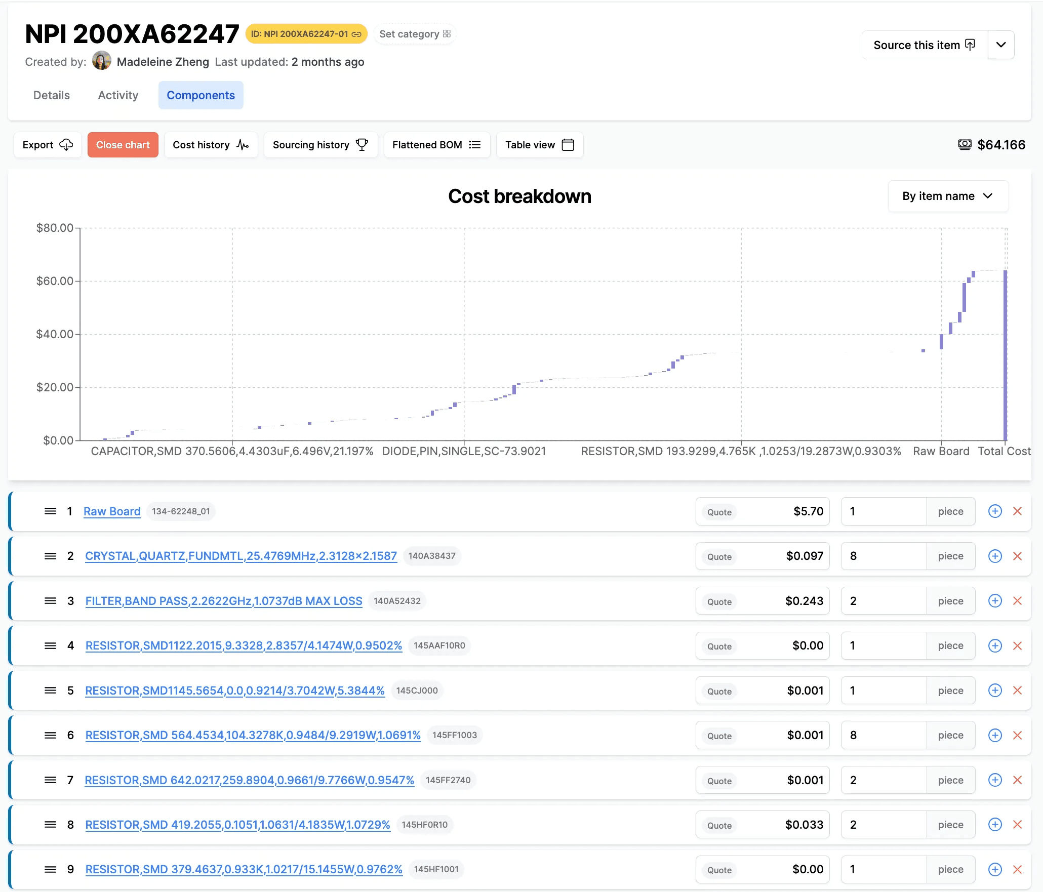1043x892 pixels.
Task: Click the plus icon on Raw Board row
Action: [x=995, y=511]
